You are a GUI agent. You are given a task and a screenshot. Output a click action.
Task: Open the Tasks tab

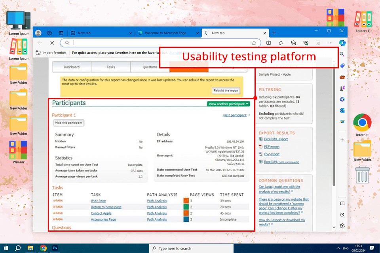[111, 67]
